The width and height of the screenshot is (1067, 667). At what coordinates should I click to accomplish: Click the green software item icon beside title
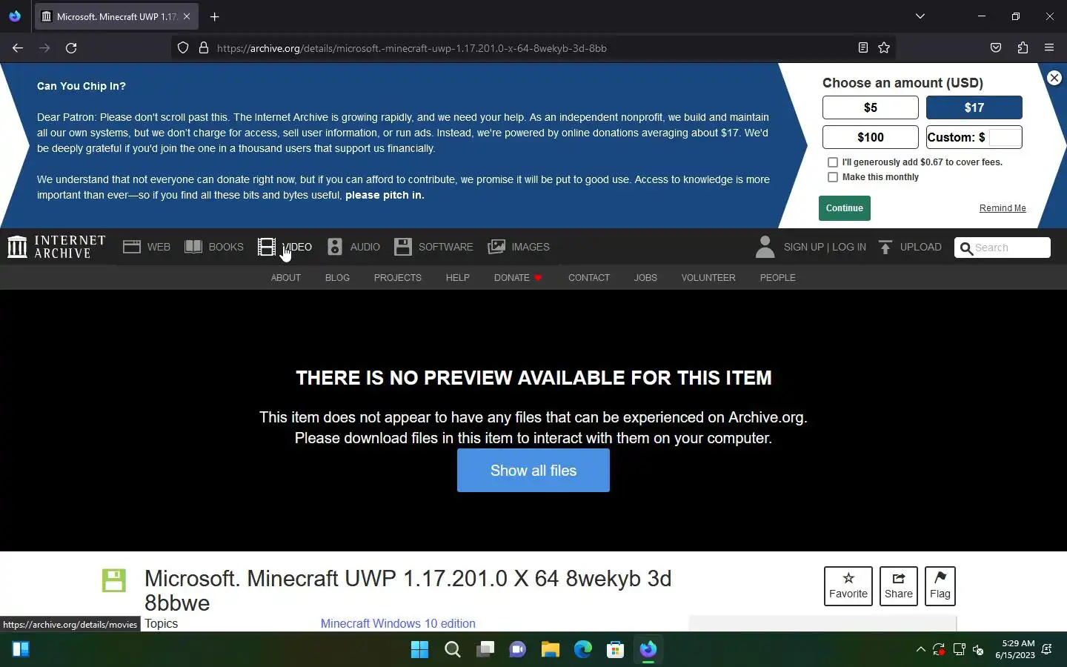click(x=114, y=580)
